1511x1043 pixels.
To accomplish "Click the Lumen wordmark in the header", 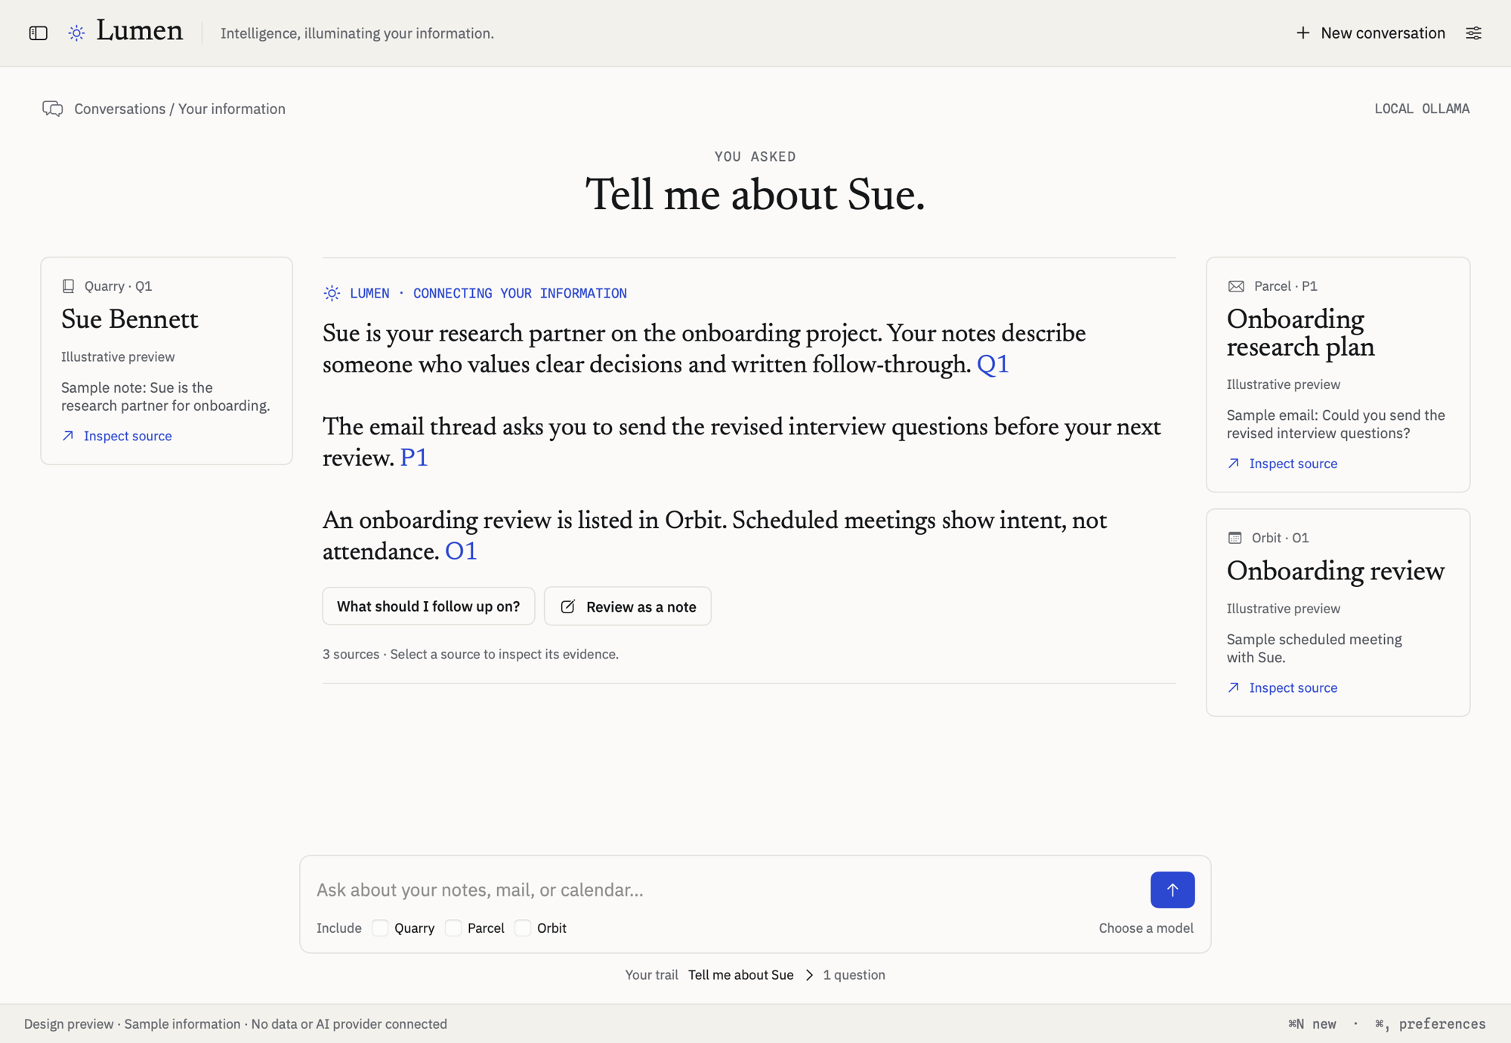I will point(139,32).
